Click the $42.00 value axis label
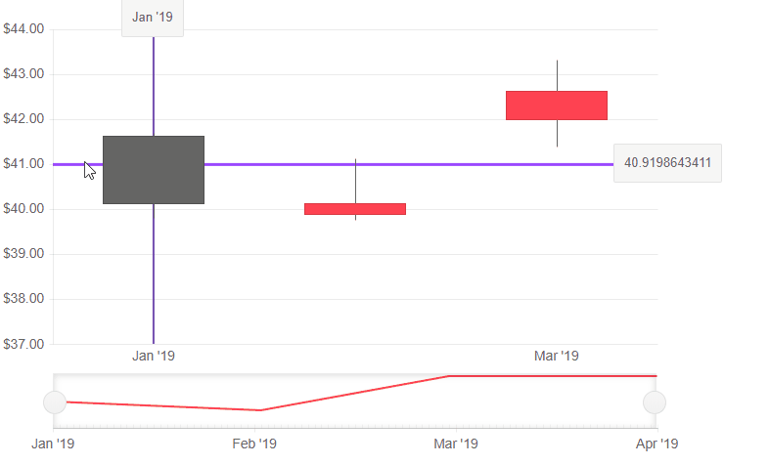The height and width of the screenshot is (465, 770). point(23,119)
